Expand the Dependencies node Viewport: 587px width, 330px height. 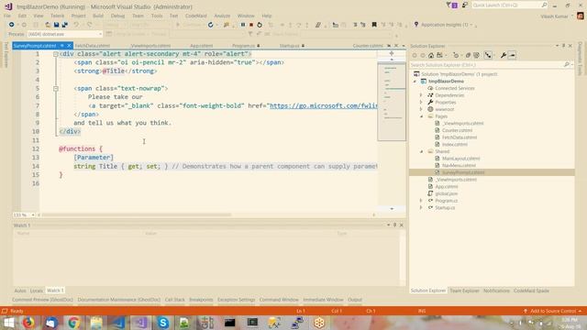[x=421, y=95]
